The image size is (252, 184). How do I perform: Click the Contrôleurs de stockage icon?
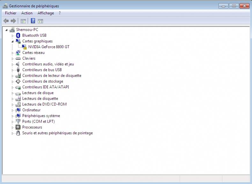point(18,81)
